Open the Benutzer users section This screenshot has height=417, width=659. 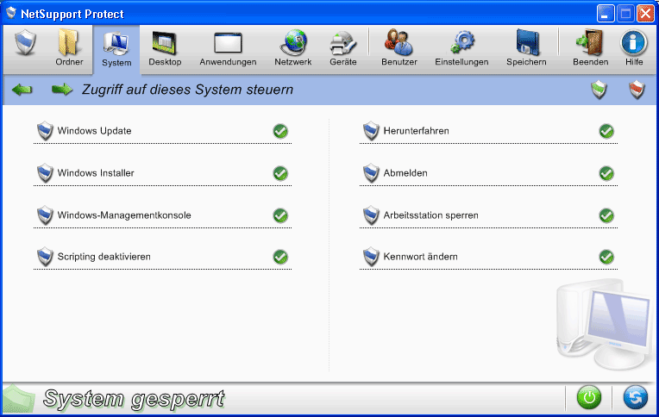tap(399, 48)
